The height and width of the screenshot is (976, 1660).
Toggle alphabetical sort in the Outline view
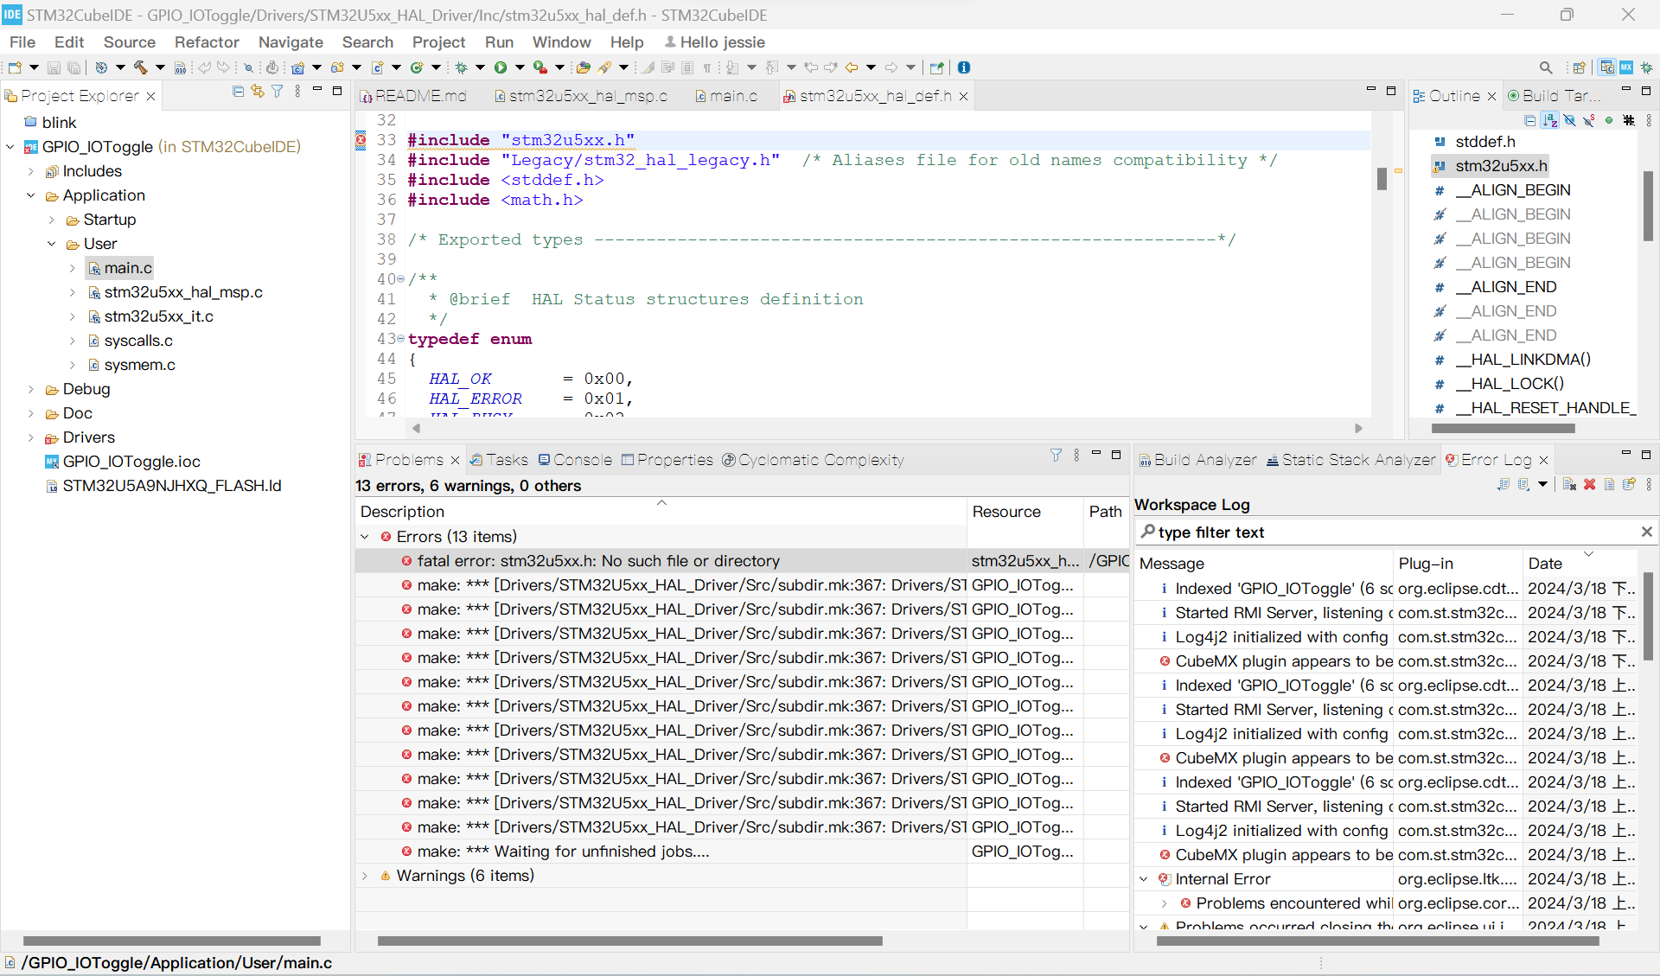pyautogui.click(x=1549, y=121)
